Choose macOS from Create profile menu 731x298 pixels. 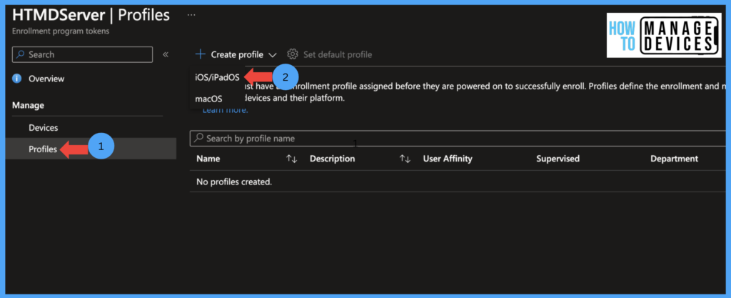(208, 99)
